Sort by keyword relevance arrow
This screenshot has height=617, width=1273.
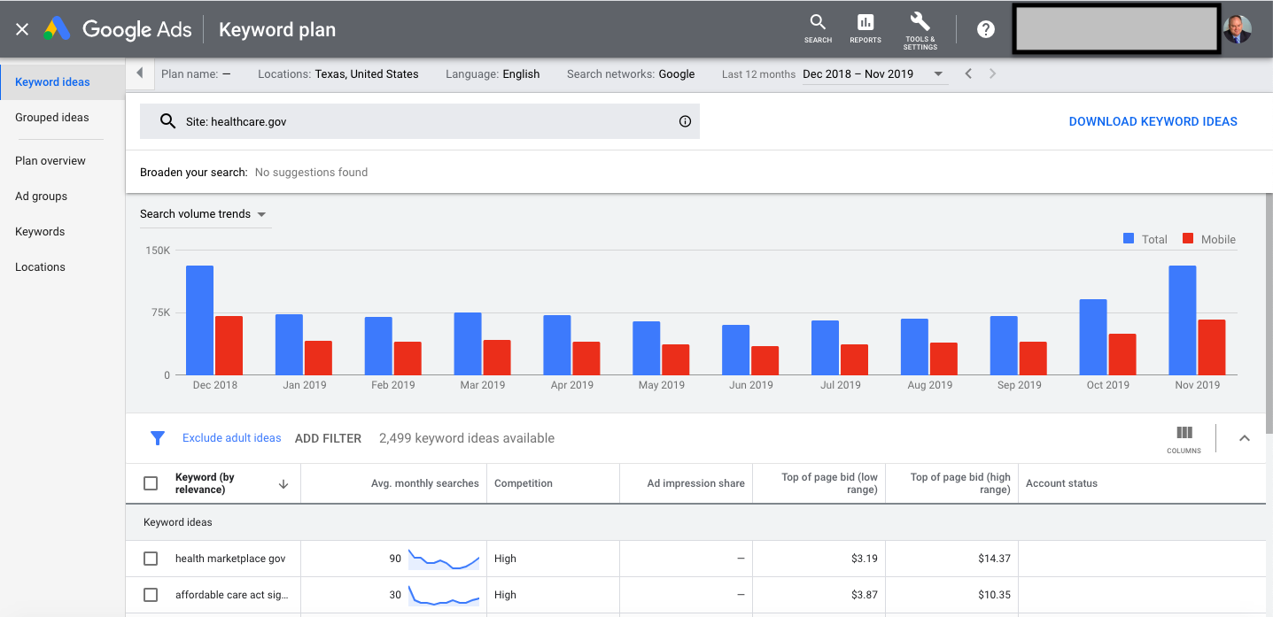click(283, 483)
